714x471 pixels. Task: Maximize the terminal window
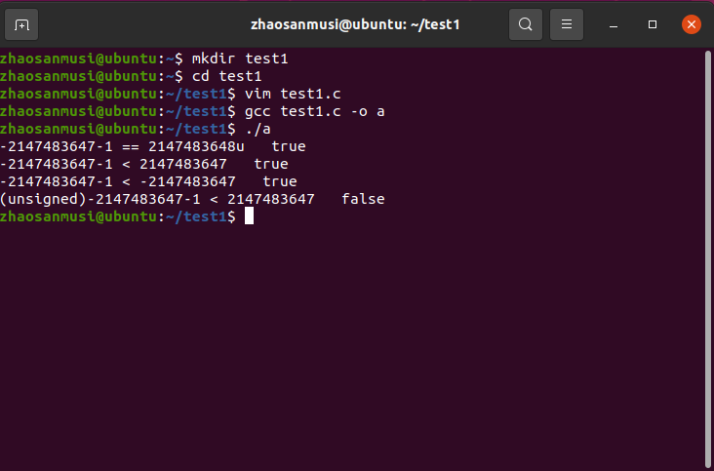click(653, 24)
